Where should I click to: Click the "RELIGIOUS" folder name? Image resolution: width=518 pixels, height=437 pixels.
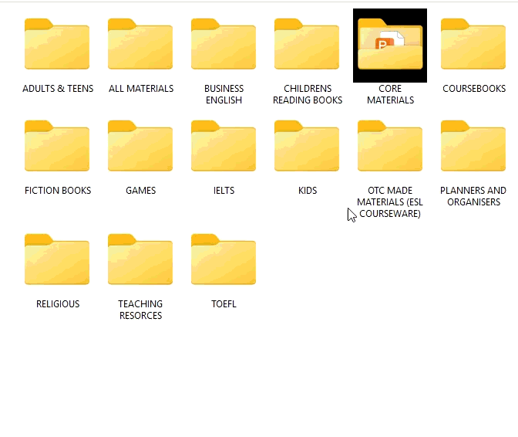(x=58, y=304)
